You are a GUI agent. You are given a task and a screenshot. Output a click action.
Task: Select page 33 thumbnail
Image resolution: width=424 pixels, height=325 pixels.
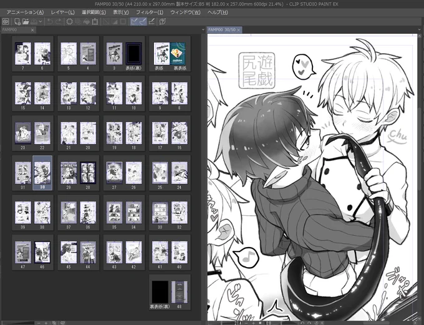(160, 213)
